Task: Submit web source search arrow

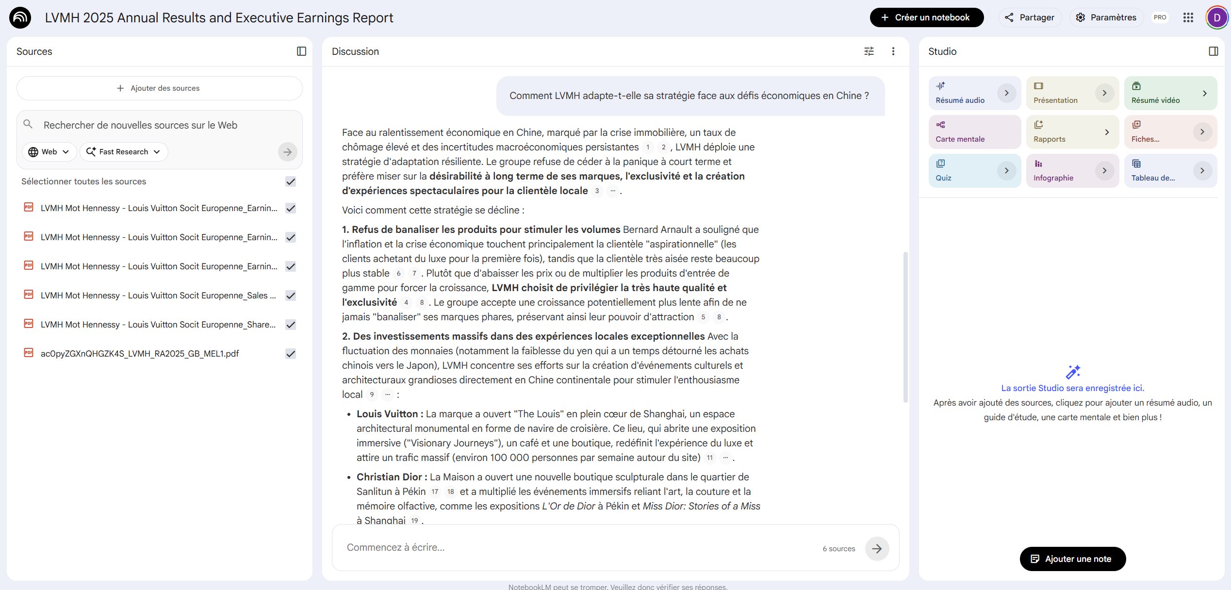Action: click(288, 152)
